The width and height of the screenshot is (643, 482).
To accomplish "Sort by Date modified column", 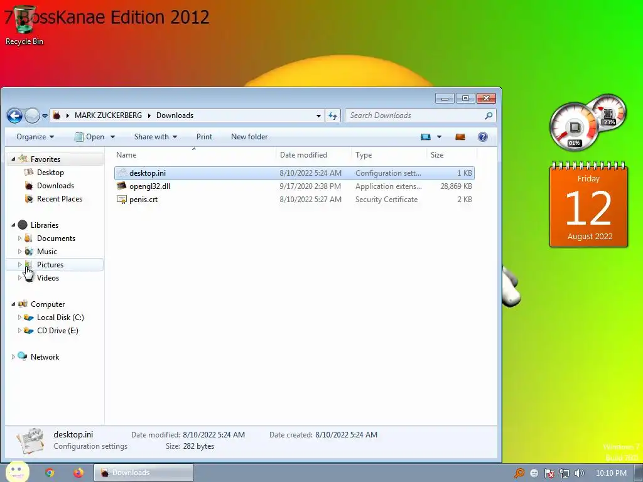I will (x=314, y=155).
